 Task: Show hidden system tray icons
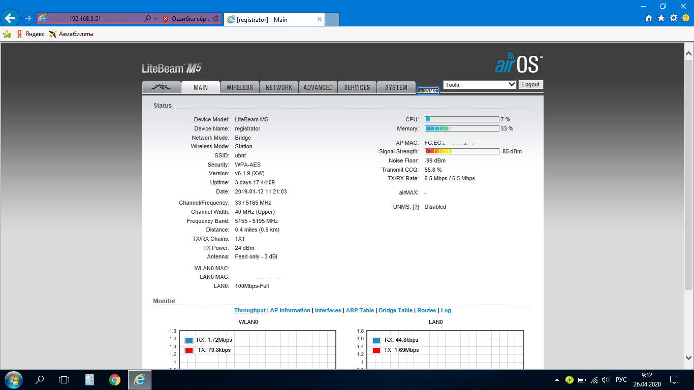point(557,380)
